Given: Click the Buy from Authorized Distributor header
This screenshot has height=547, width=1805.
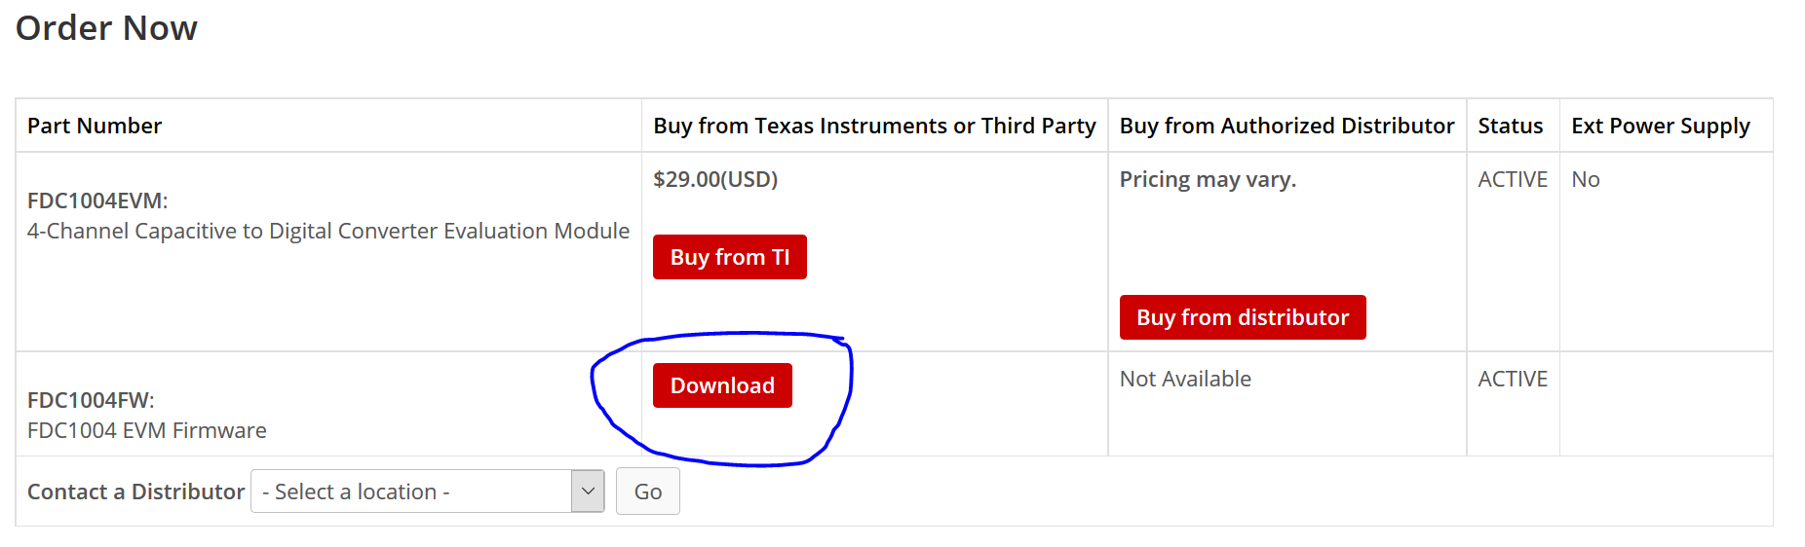Looking at the screenshot, I should click(x=1287, y=126).
